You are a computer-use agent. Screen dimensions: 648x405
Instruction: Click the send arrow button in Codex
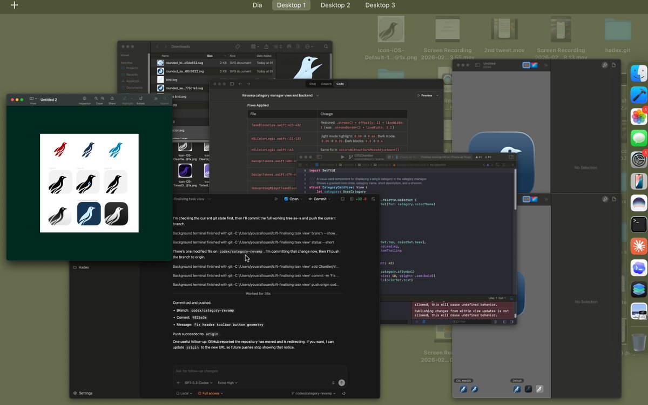coord(342,383)
